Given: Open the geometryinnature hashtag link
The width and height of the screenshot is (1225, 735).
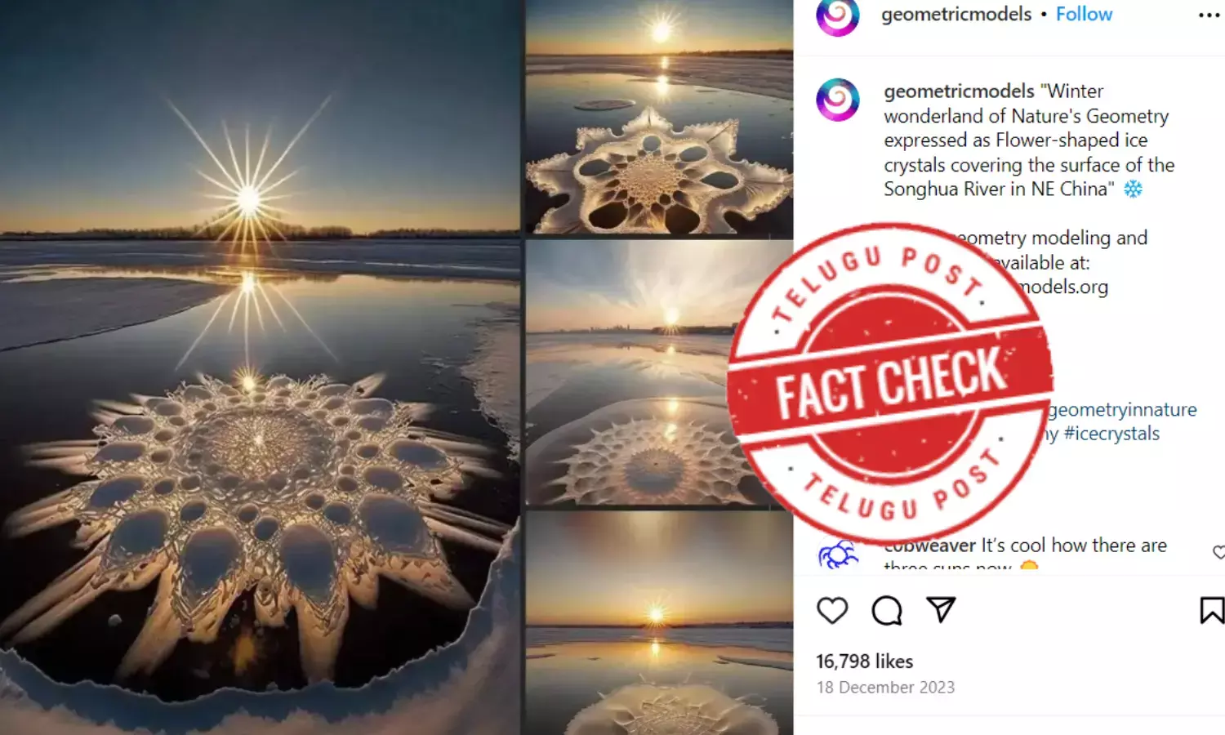Looking at the screenshot, I should click(x=1123, y=409).
